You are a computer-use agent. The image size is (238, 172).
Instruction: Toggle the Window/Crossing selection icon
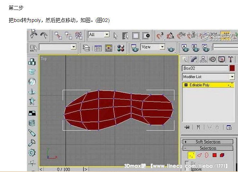click(146, 36)
